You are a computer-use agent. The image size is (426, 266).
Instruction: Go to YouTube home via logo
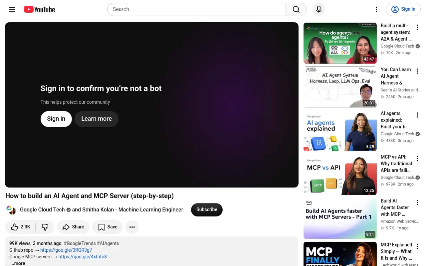pos(39,9)
